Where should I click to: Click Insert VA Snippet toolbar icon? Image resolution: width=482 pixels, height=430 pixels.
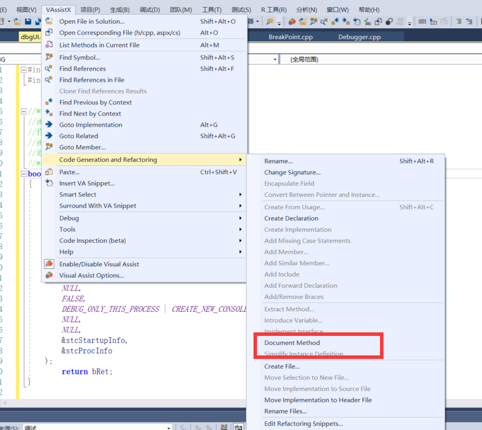356,22
